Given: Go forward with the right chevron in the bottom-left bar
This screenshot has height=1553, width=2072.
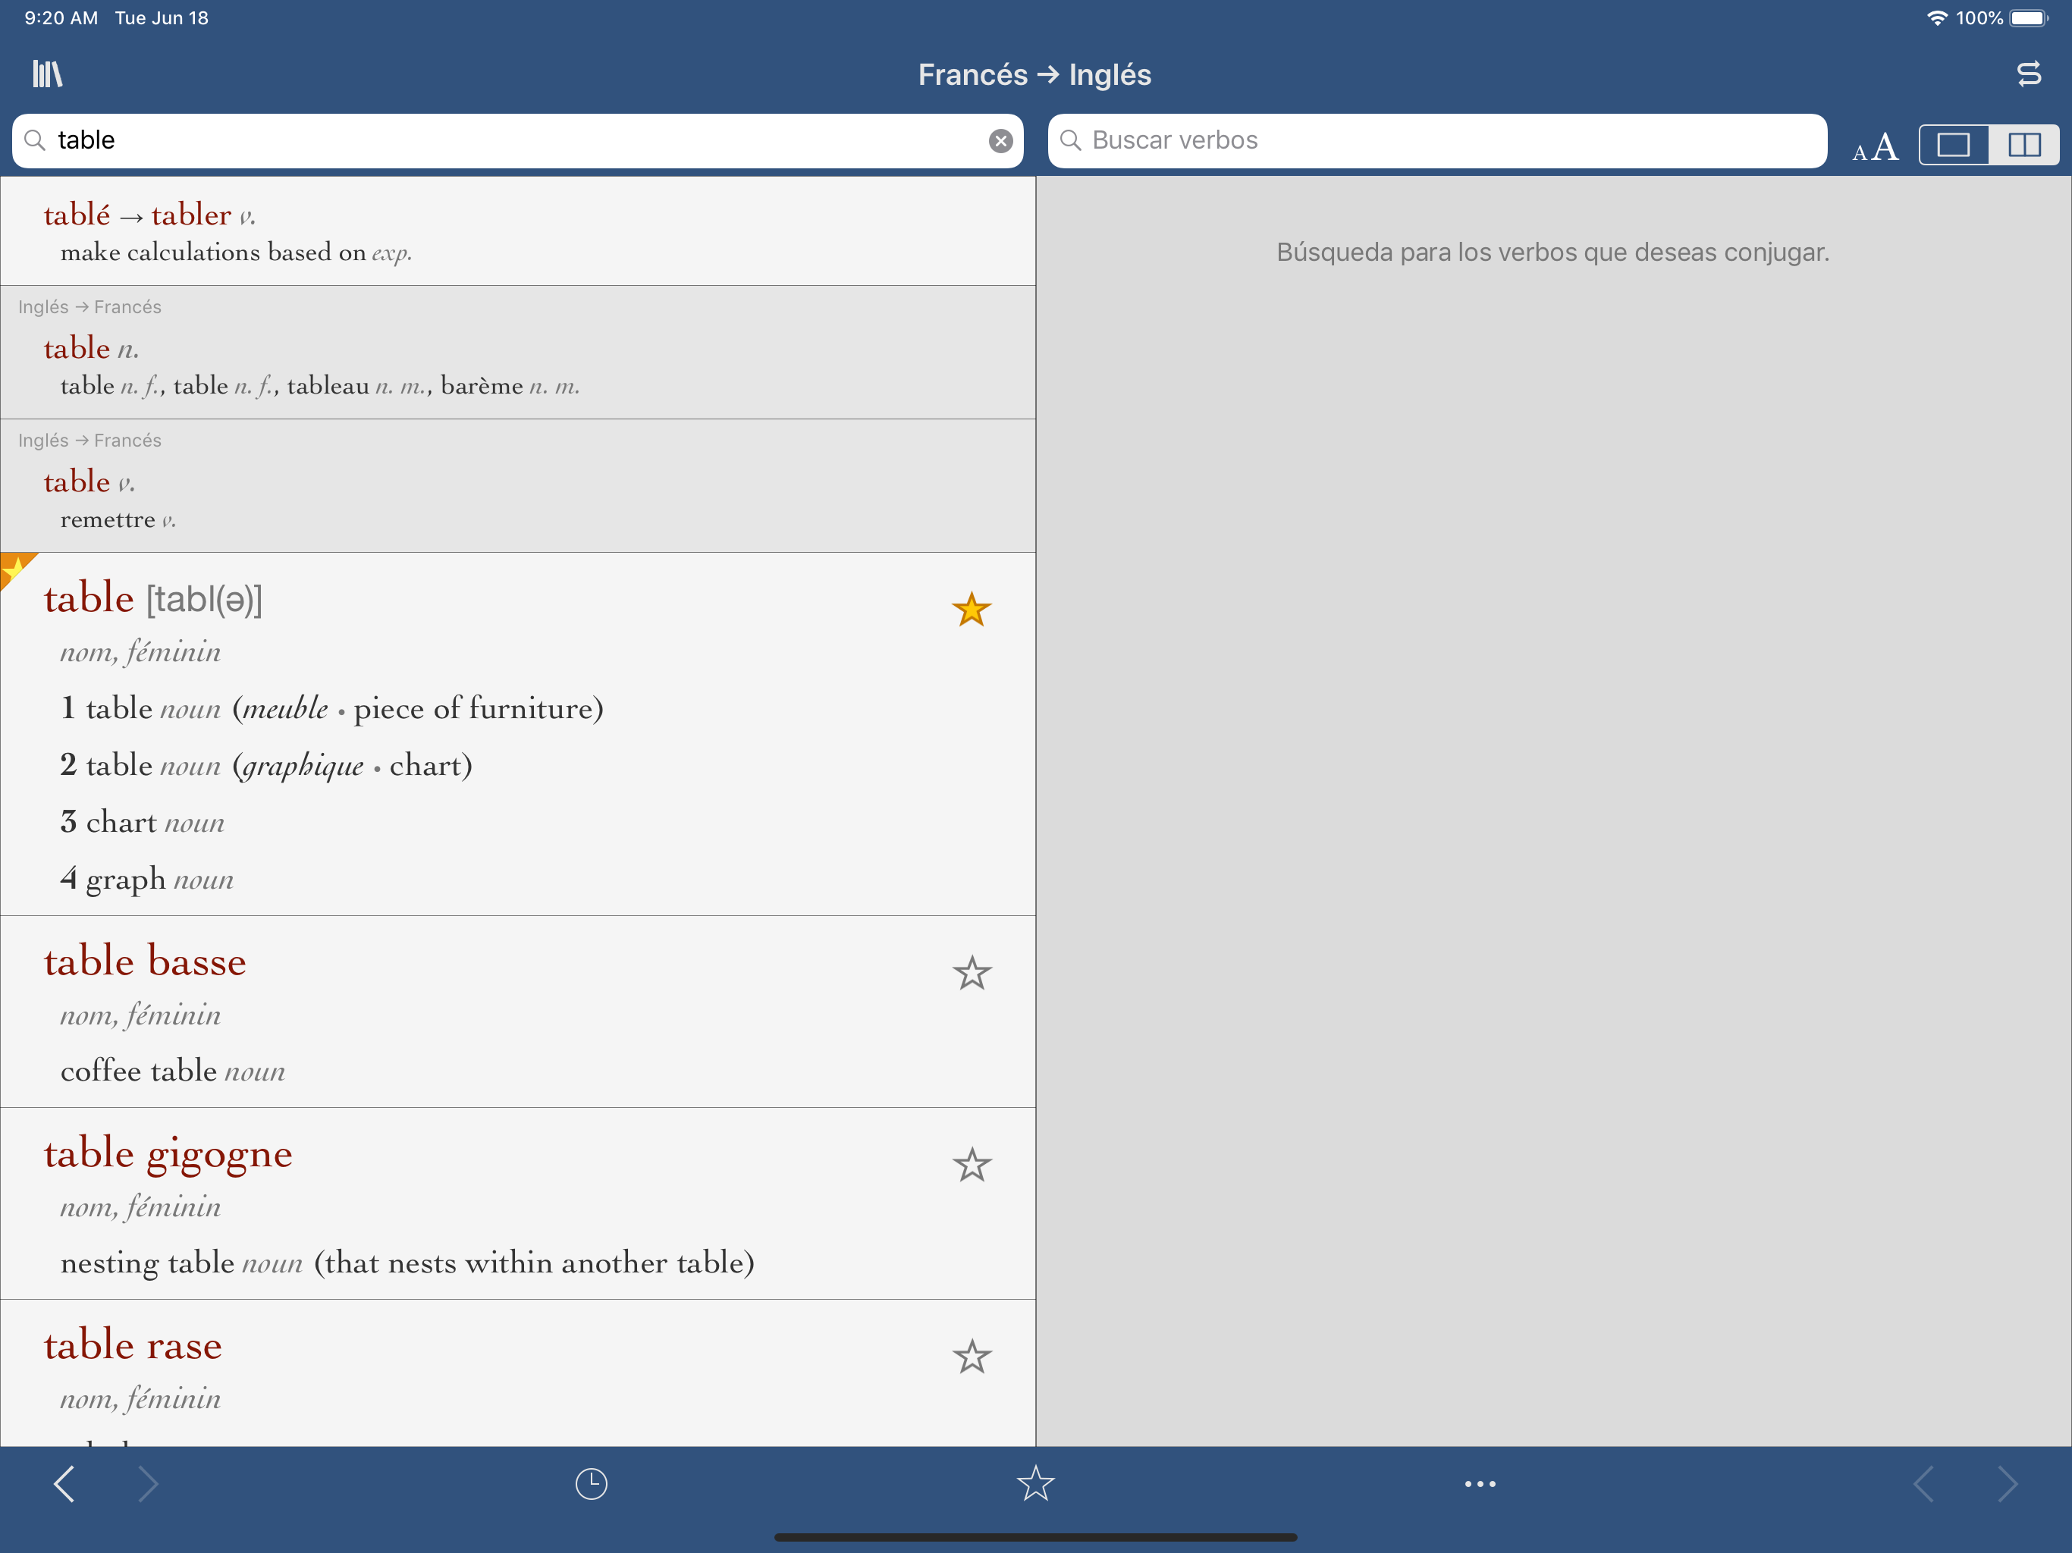Looking at the screenshot, I should pos(148,1484).
